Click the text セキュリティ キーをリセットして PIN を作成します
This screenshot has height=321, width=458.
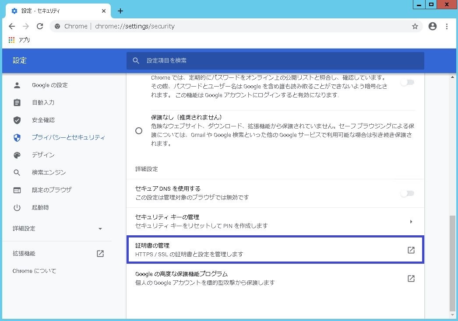(x=201, y=226)
